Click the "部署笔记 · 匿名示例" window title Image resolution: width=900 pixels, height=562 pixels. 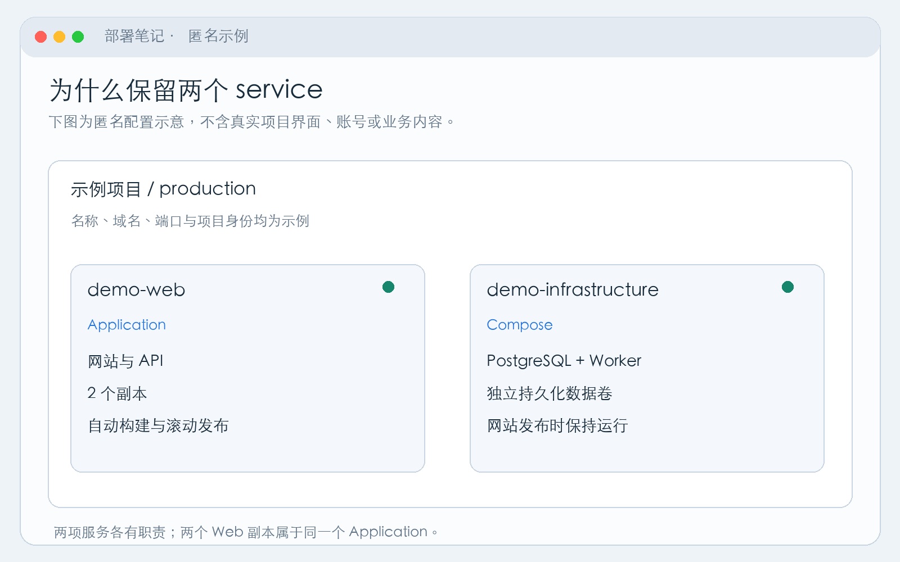177,37
